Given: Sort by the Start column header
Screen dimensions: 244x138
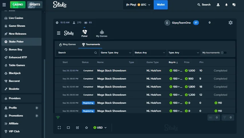Looking at the screenshot, I should coord(65,62).
